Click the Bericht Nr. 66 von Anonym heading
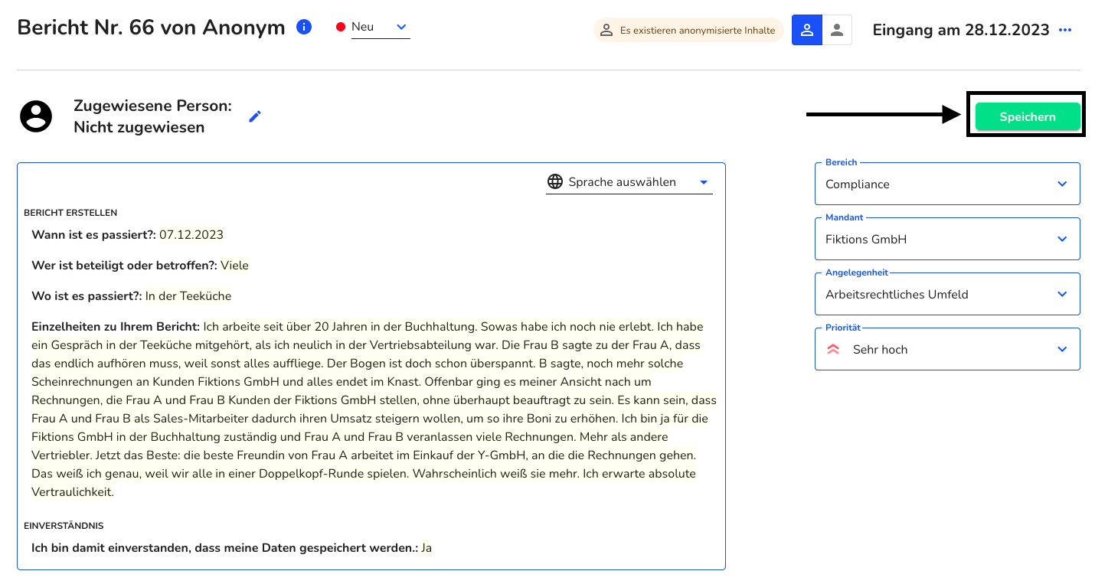 (151, 28)
